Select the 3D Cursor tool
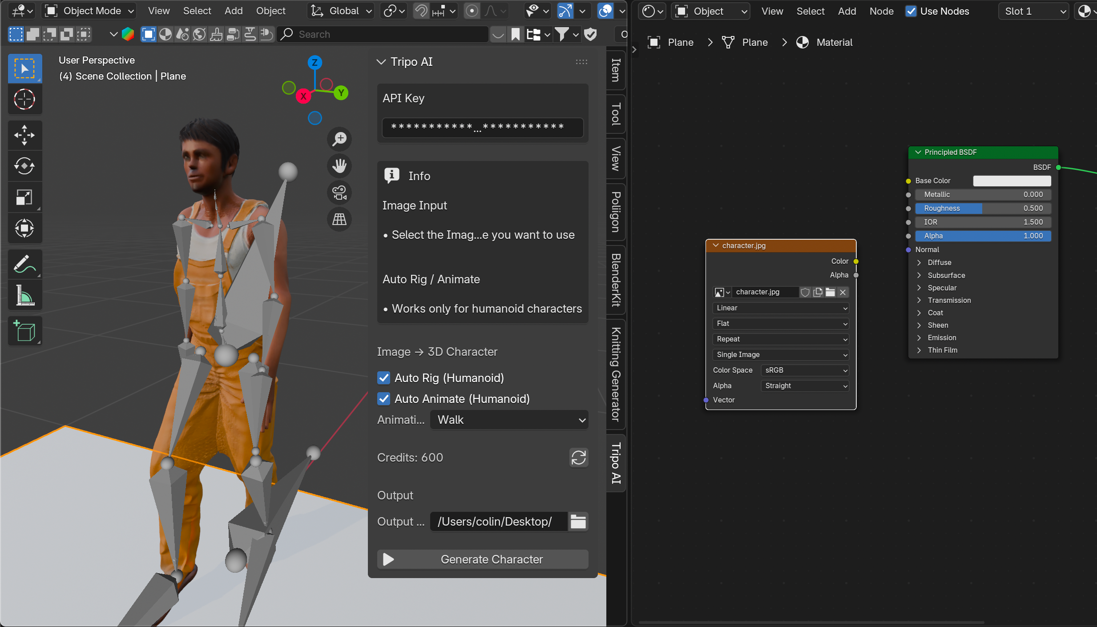Image resolution: width=1097 pixels, height=627 pixels. point(24,99)
